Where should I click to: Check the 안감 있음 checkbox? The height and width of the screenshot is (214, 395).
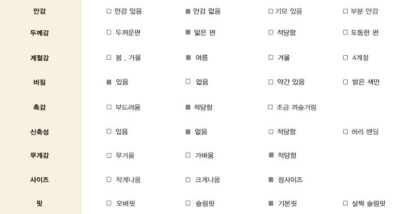pos(109,11)
